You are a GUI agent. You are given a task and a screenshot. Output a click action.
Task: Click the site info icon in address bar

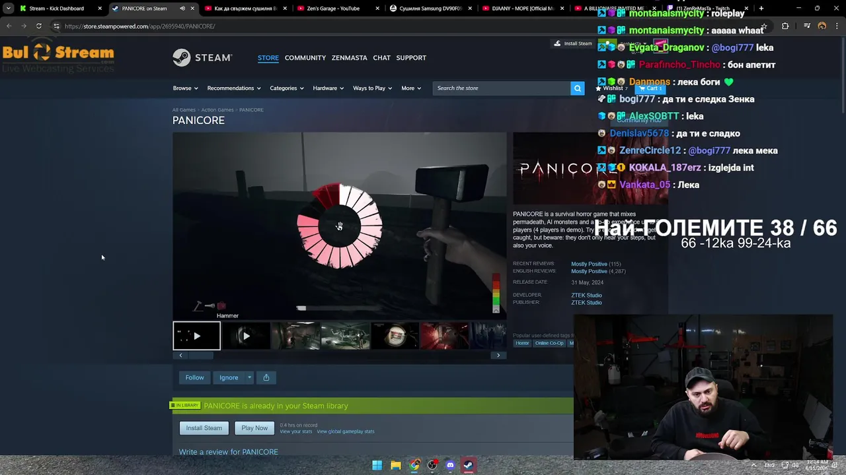tap(56, 26)
